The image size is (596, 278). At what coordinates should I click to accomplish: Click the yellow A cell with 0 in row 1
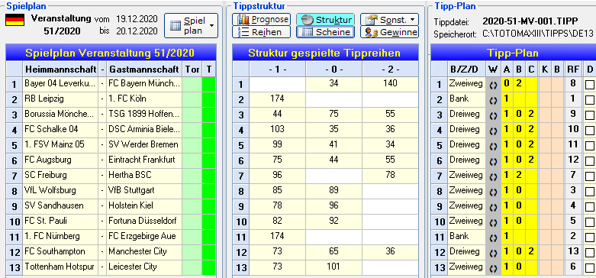pos(506,84)
